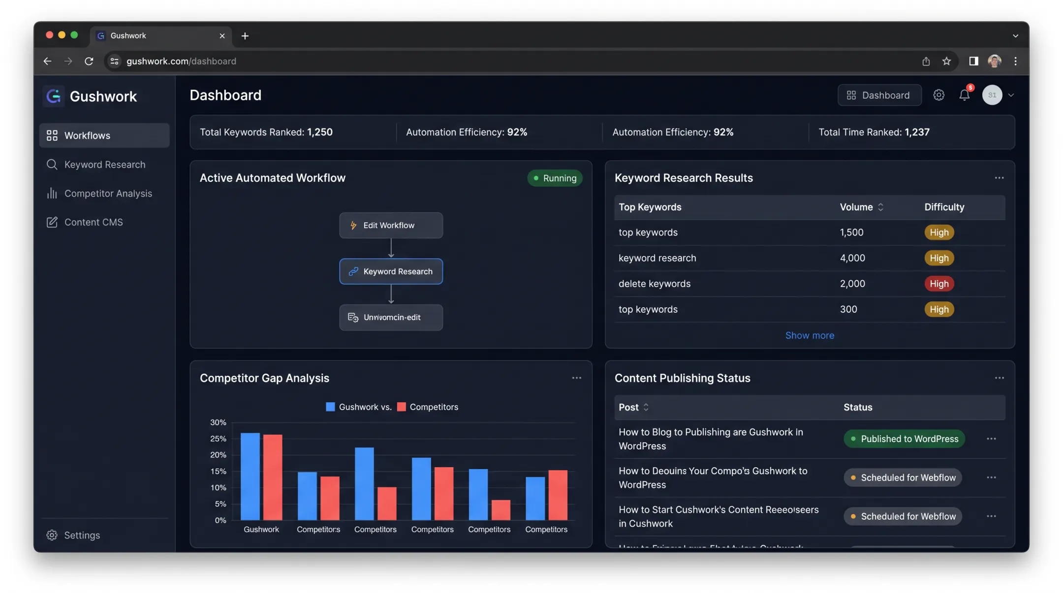Open Workflows in the sidebar
The height and width of the screenshot is (593, 1063).
(104, 135)
